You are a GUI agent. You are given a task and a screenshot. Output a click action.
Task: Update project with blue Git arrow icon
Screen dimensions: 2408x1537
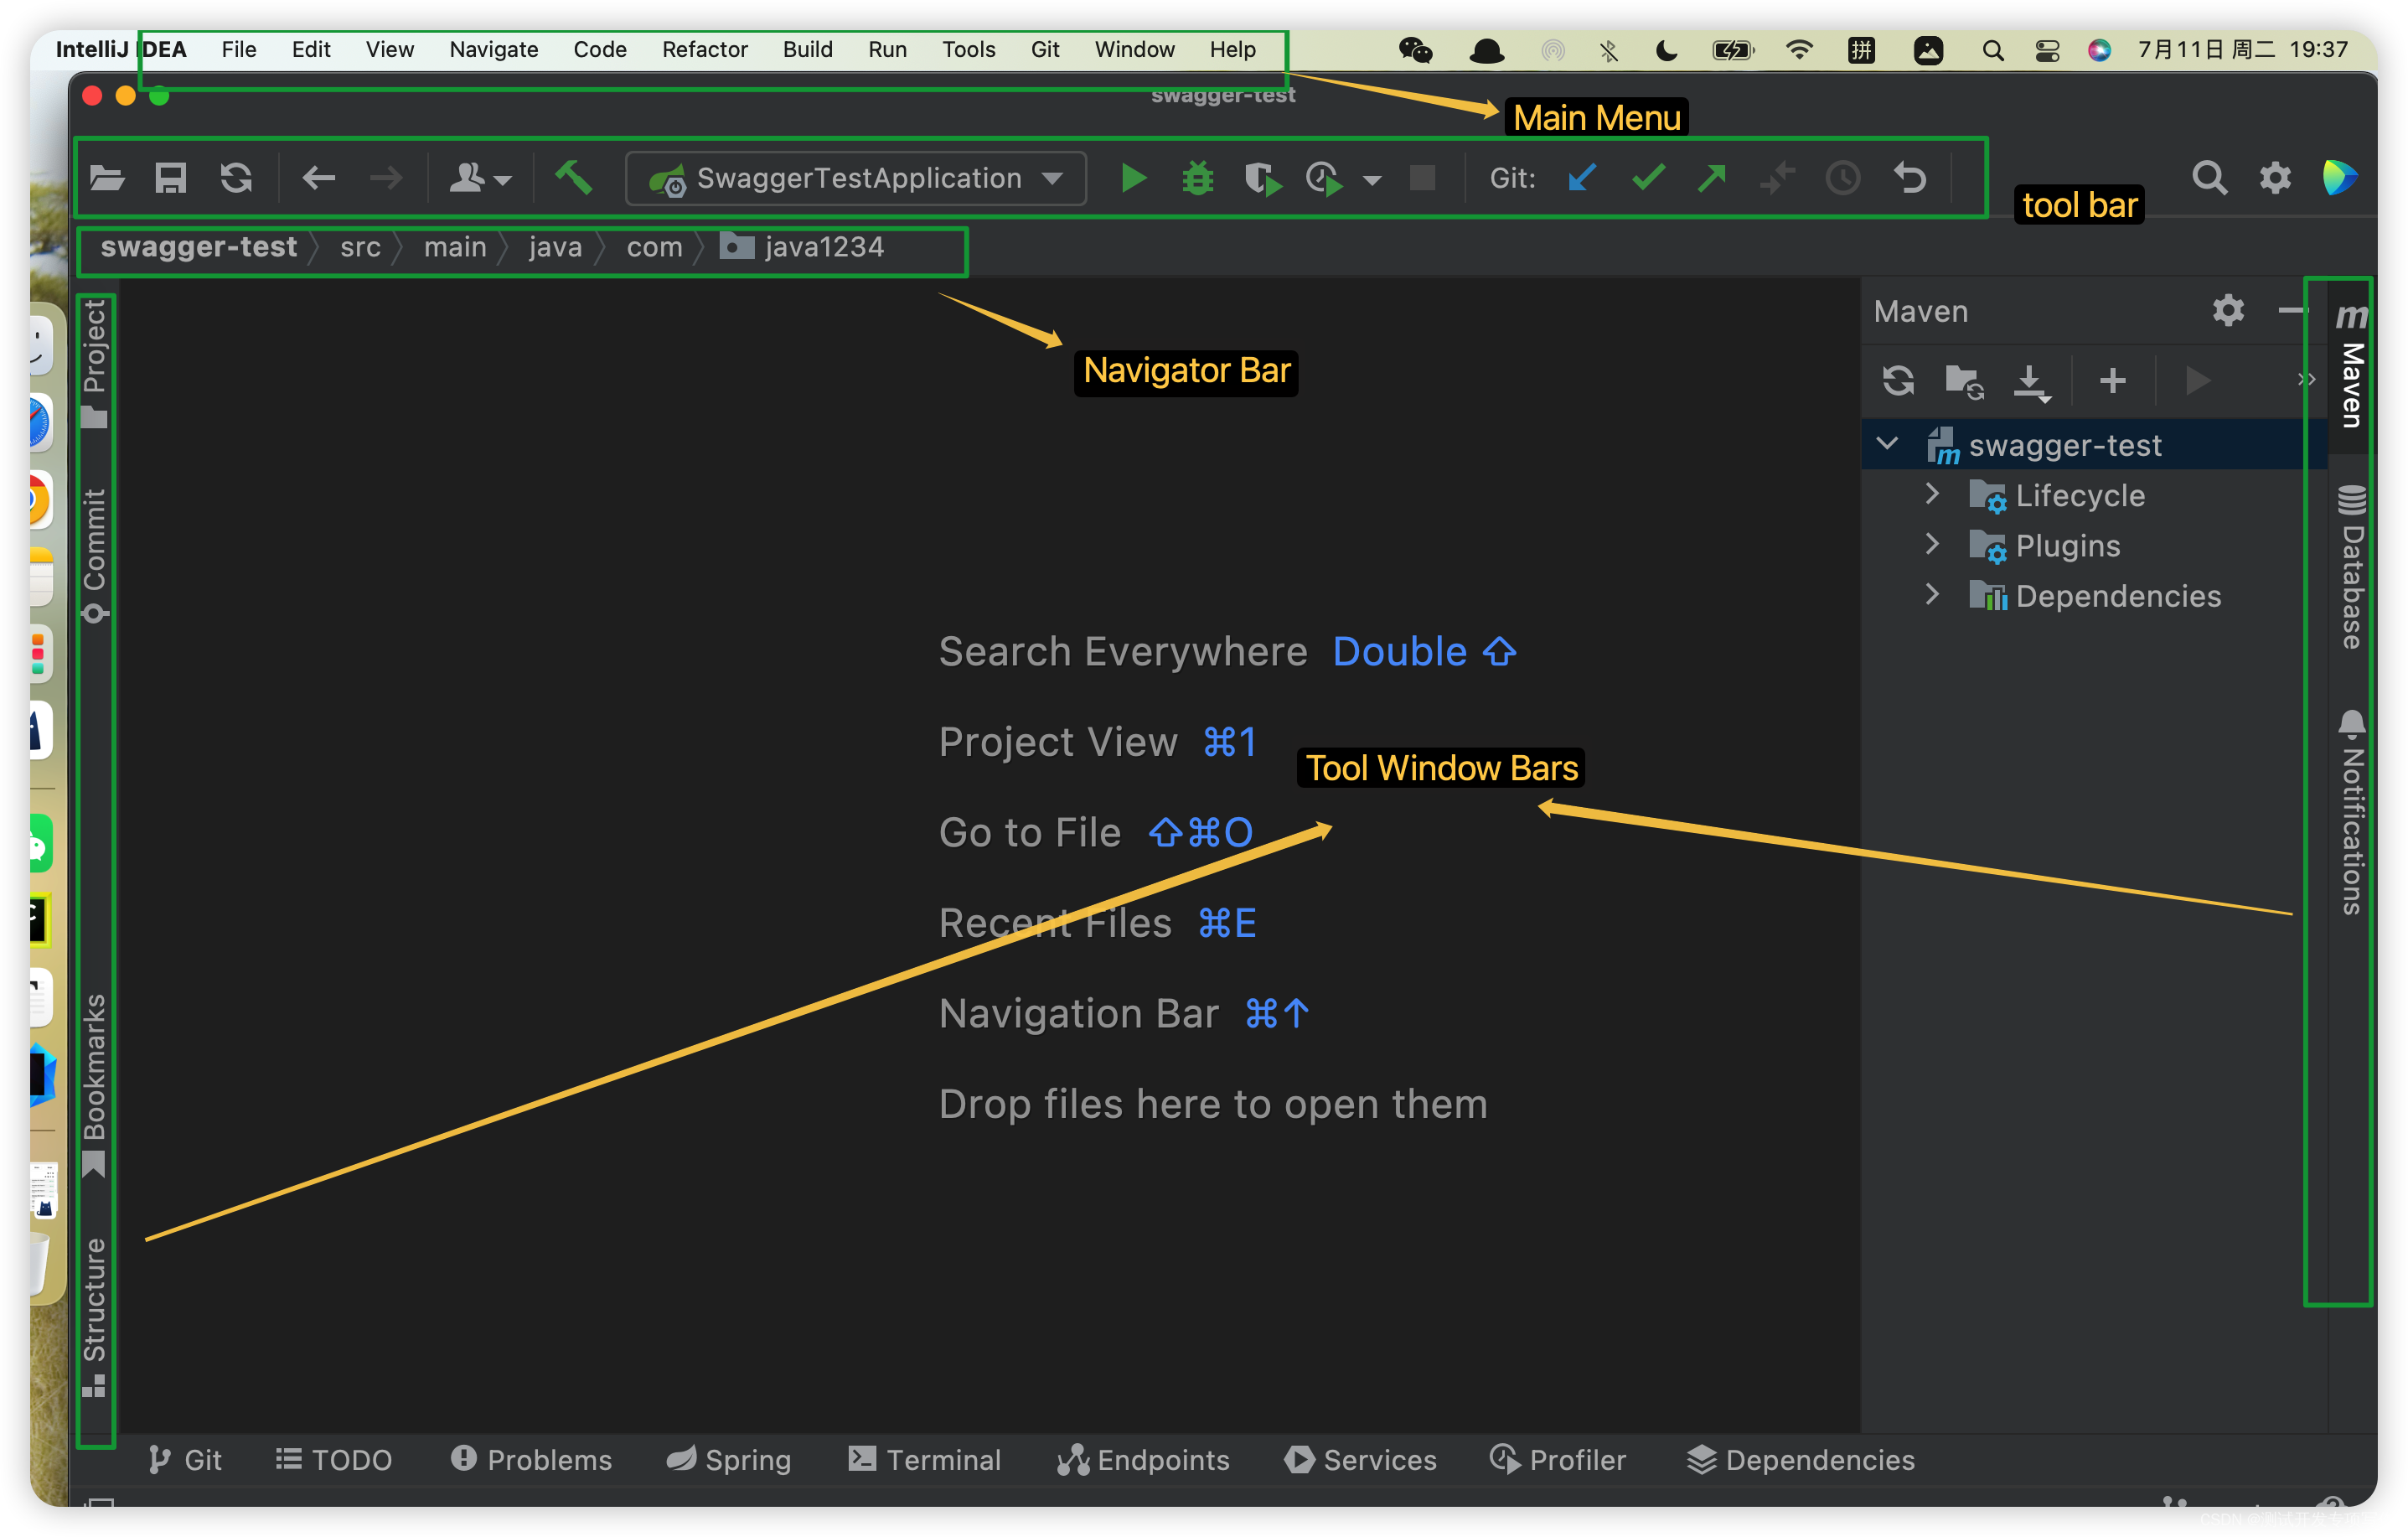click(1582, 179)
